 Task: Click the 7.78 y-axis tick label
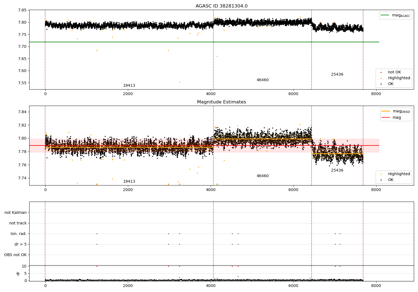(22, 152)
